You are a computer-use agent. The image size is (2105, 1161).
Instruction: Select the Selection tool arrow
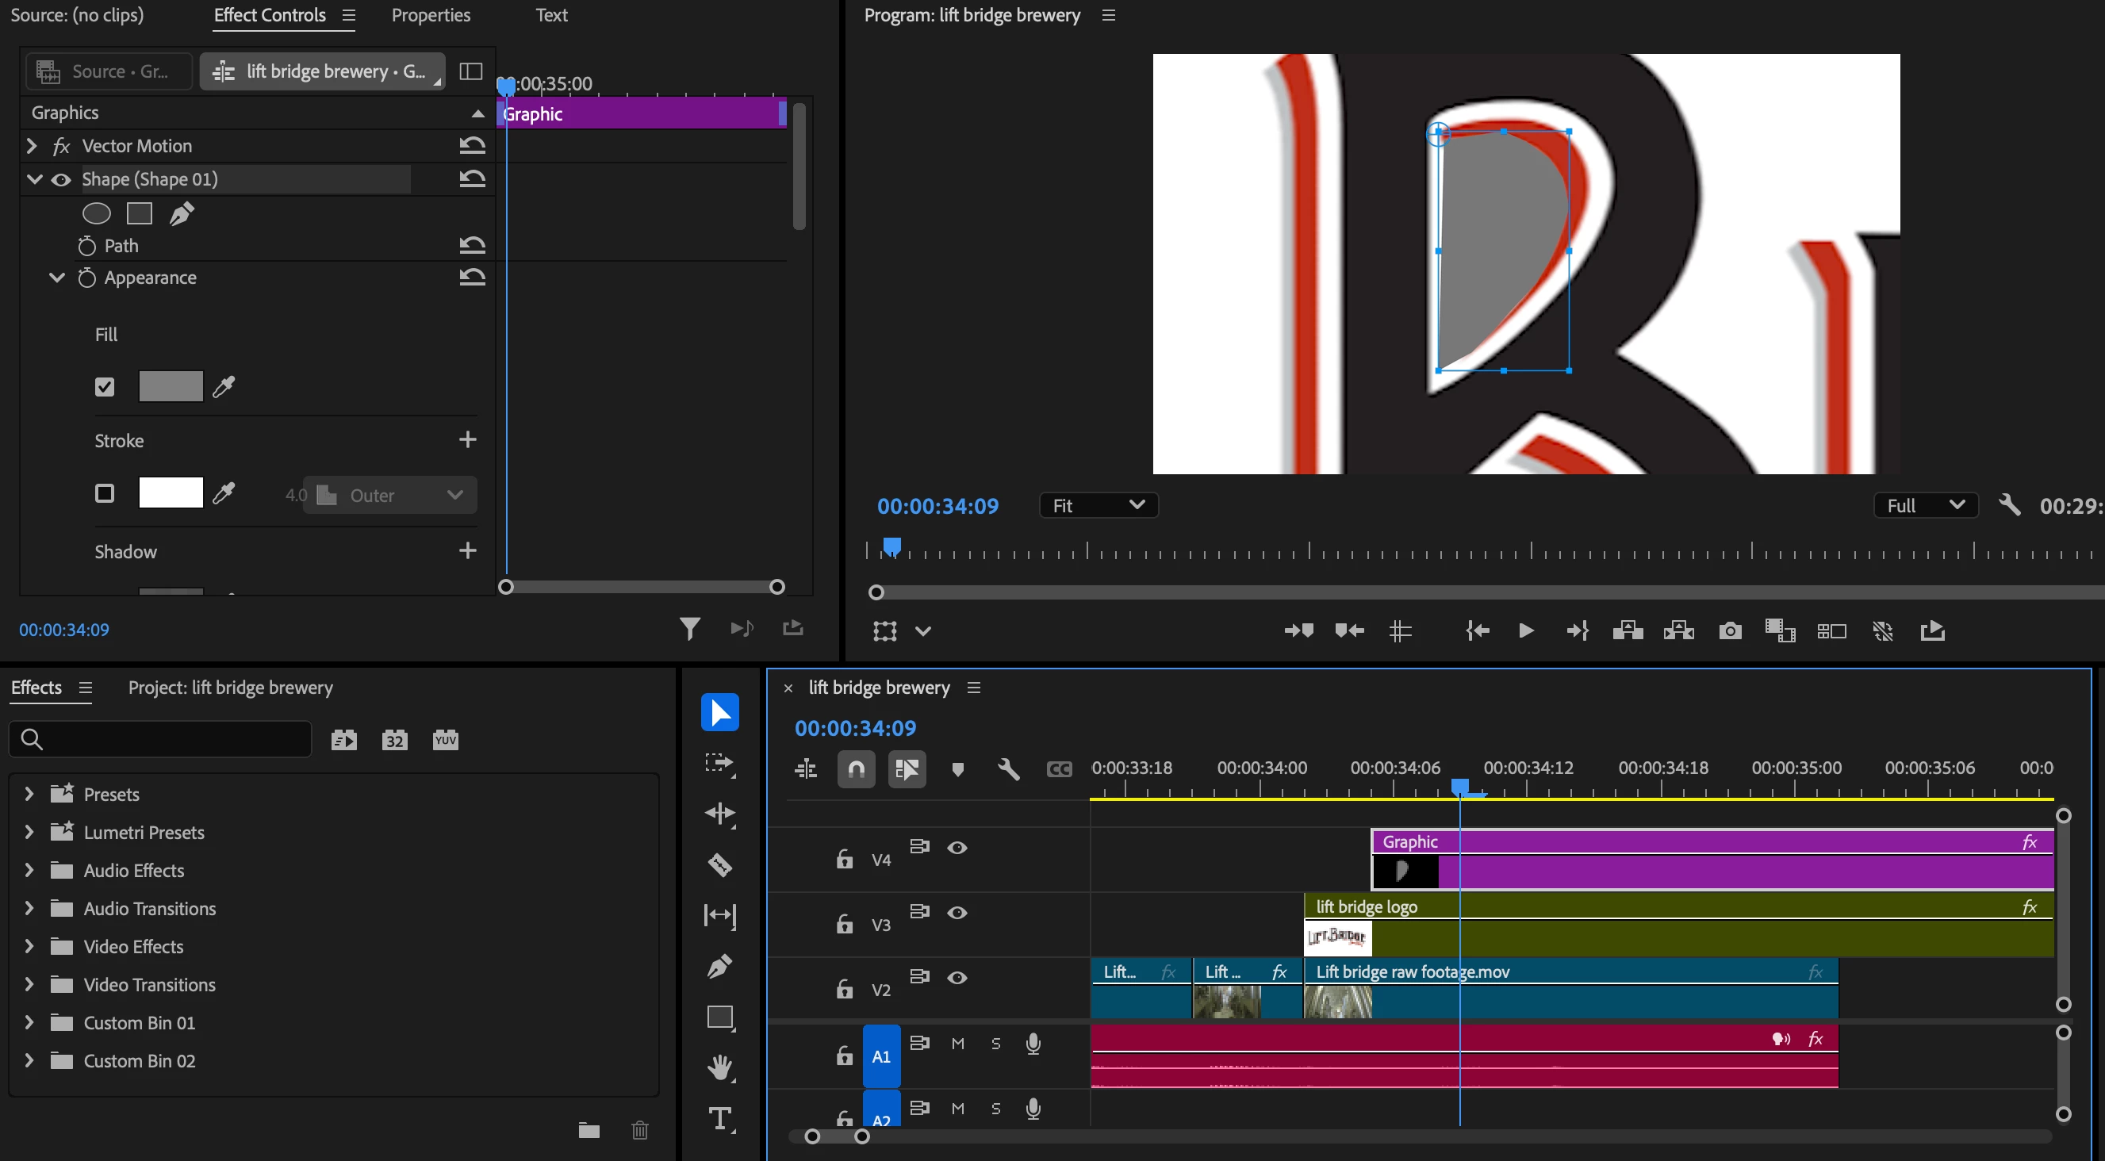click(x=720, y=712)
